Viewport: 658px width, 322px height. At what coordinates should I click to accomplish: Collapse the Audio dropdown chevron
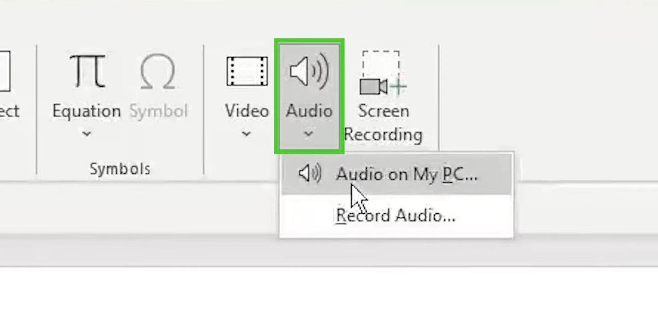309,134
